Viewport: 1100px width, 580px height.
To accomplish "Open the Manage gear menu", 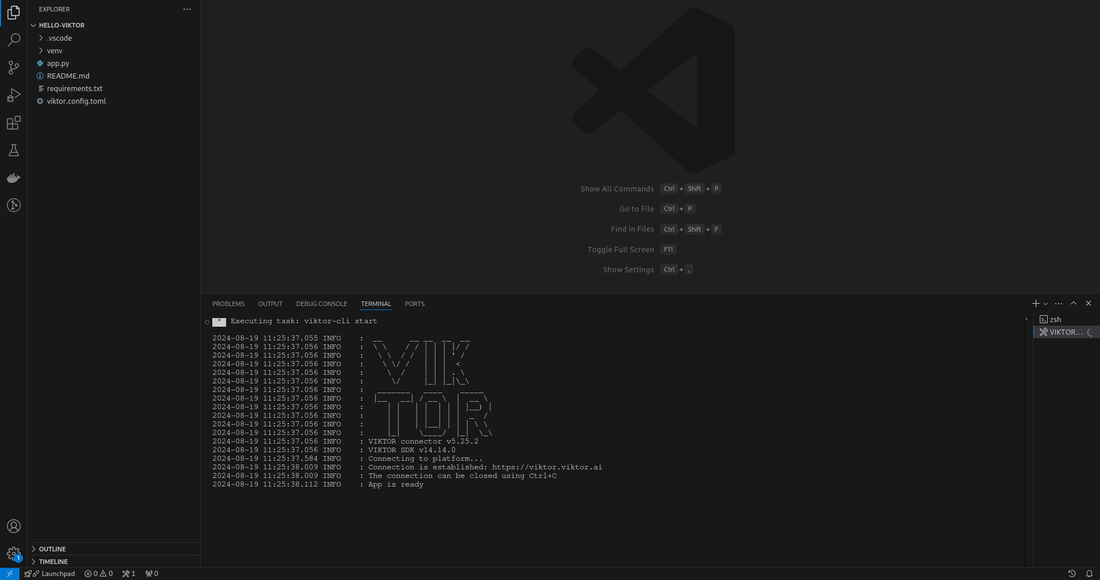I will tap(14, 554).
